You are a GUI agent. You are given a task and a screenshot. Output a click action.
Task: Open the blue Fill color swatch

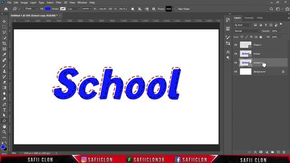[x=48, y=9]
